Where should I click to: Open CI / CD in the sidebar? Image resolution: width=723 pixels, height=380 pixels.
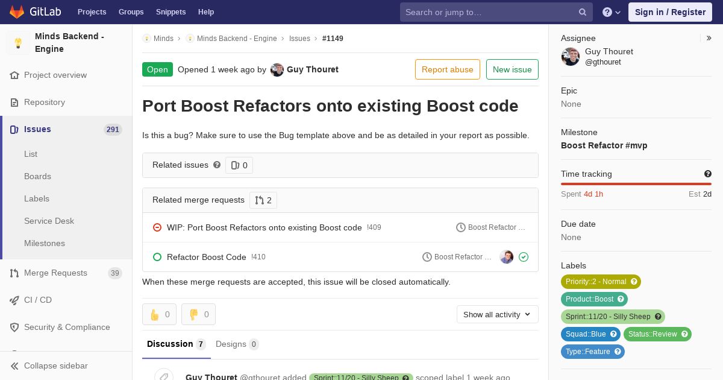click(x=38, y=300)
